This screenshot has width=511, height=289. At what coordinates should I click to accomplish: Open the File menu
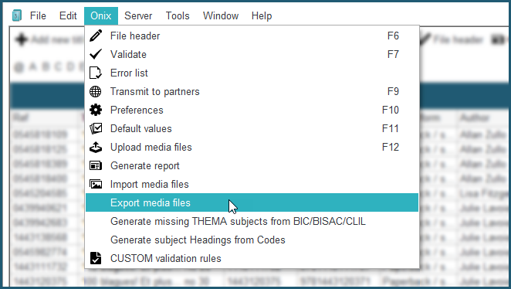38,15
